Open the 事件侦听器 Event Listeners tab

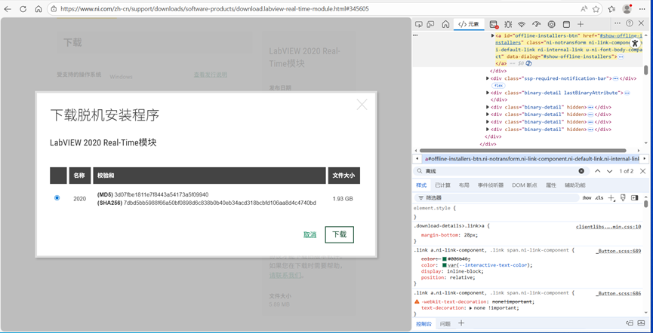coord(491,185)
